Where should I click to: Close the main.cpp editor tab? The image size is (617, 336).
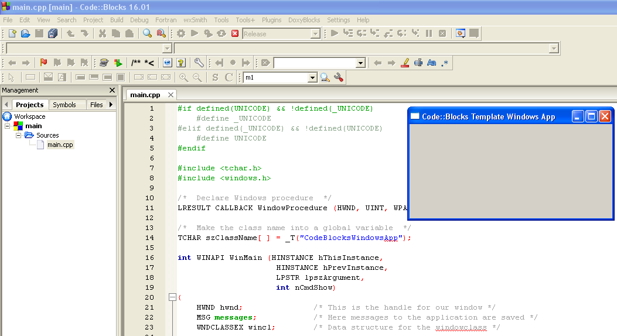coord(171,95)
